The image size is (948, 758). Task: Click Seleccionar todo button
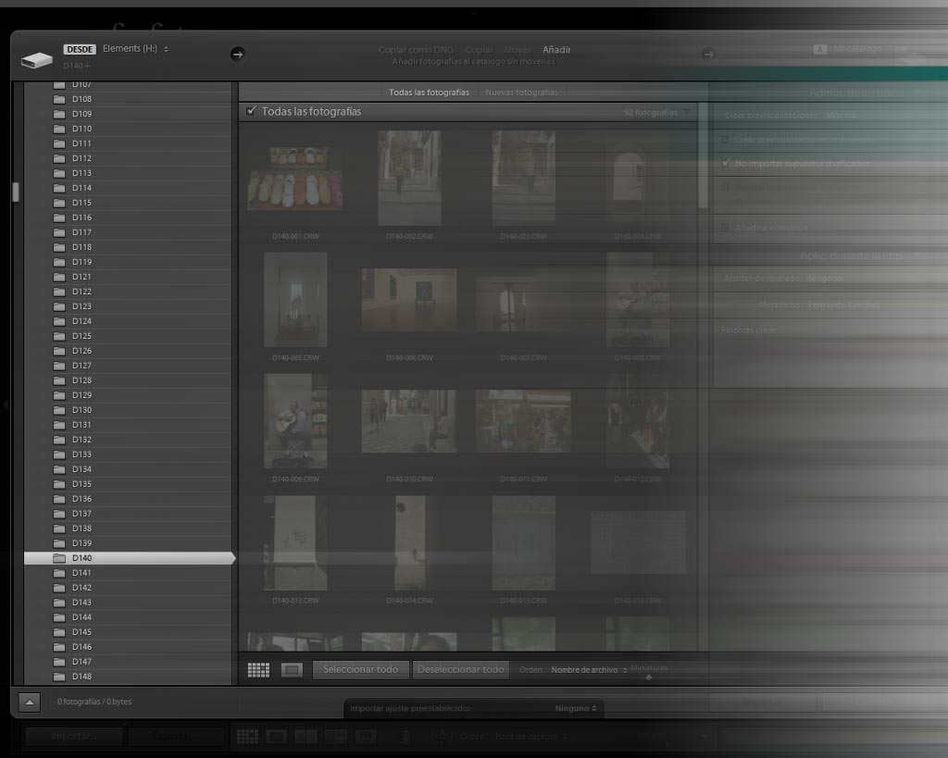tap(360, 669)
